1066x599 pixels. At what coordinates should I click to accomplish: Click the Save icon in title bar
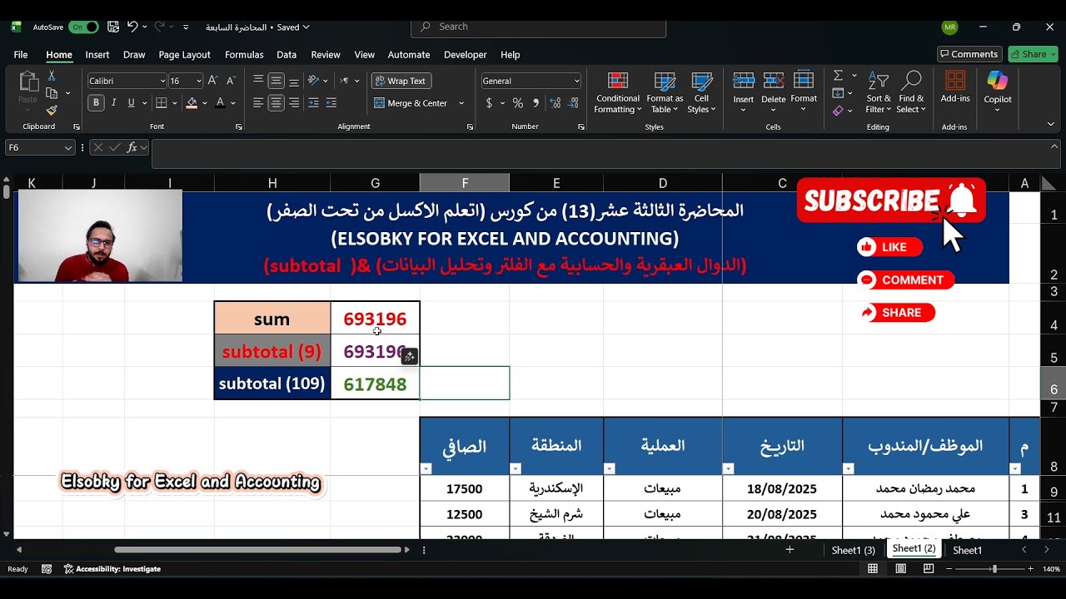(x=113, y=27)
